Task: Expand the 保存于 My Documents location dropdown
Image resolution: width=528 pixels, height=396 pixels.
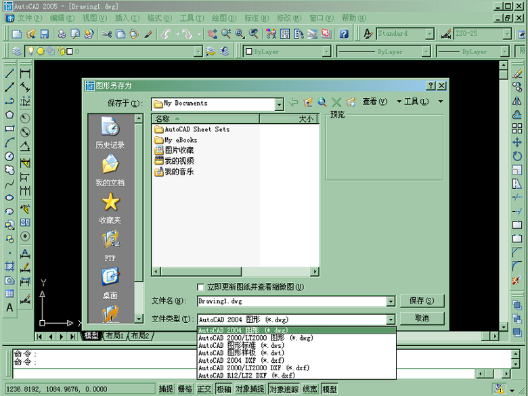Action: click(278, 104)
